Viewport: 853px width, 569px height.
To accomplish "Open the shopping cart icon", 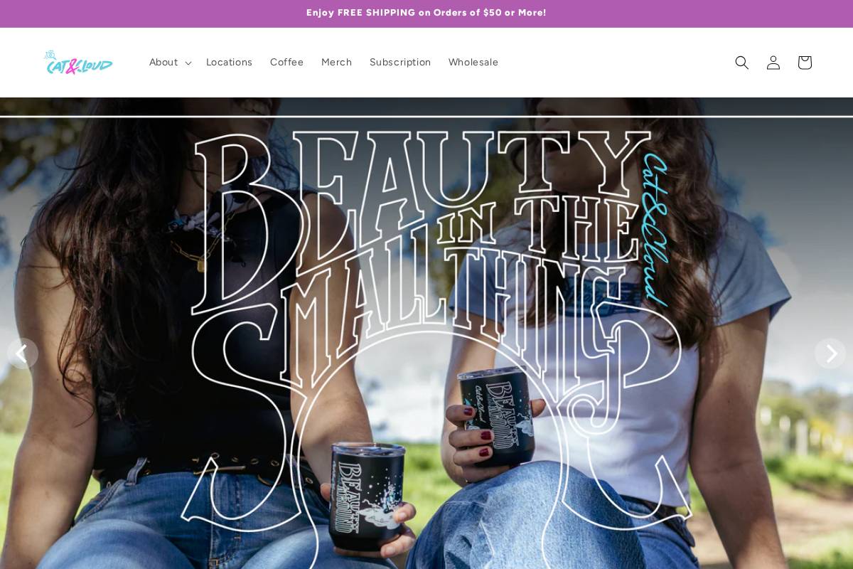I will click(804, 63).
